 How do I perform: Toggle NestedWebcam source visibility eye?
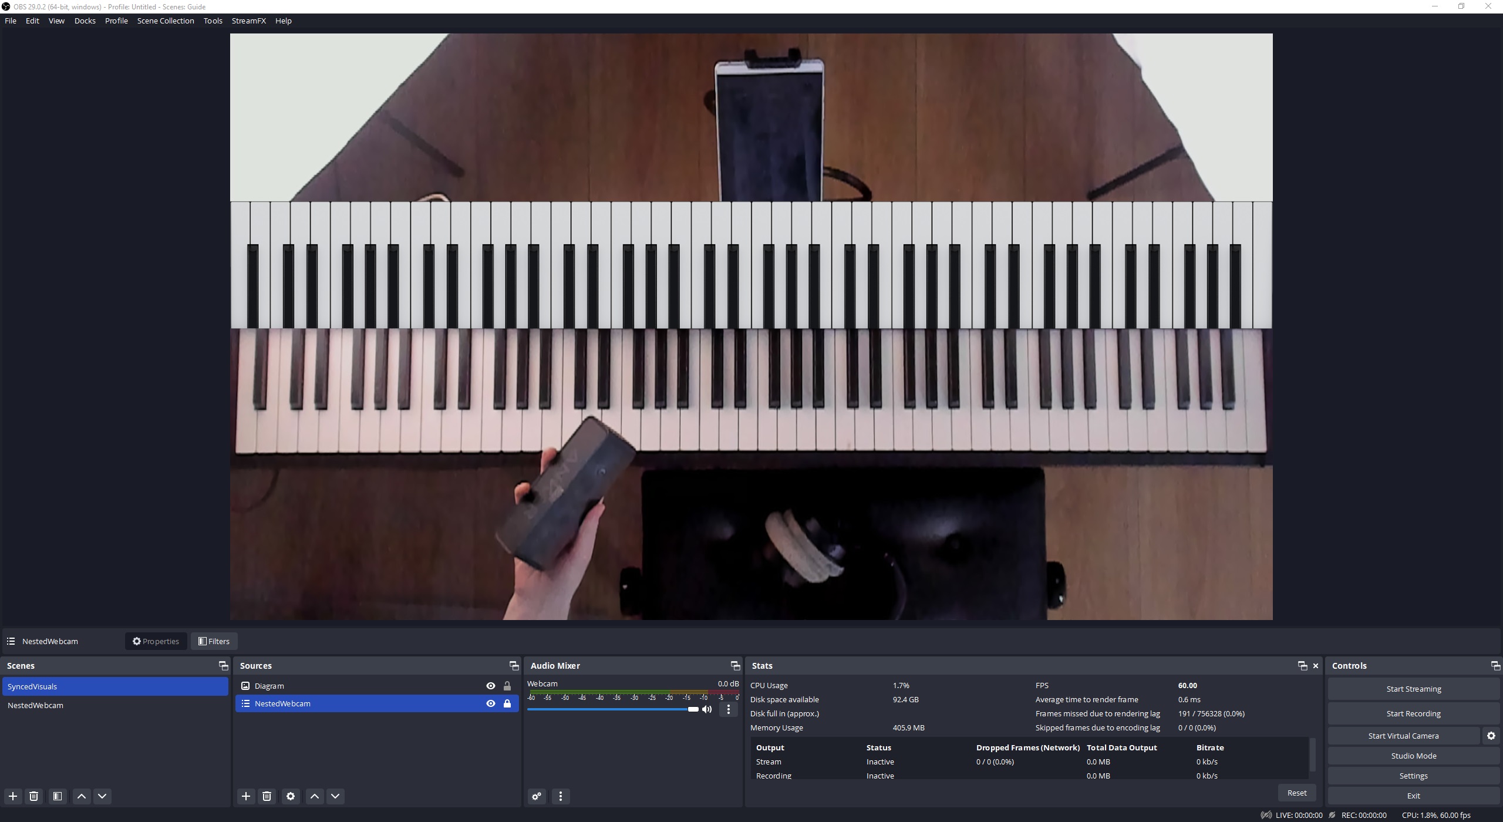pyautogui.click(x=491, y=703)
